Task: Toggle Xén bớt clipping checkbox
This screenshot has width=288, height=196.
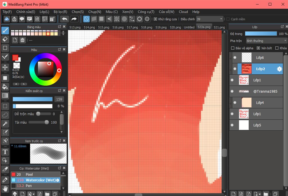Action: pyautogui.click(x=258, y=48)
